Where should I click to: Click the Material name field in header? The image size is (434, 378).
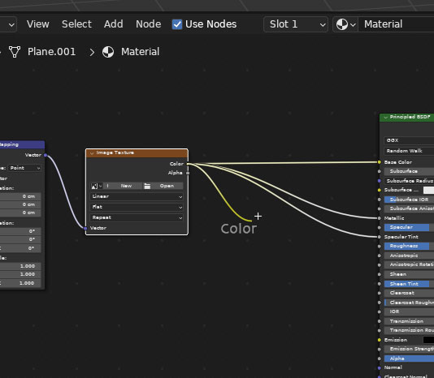click(397, 24)
